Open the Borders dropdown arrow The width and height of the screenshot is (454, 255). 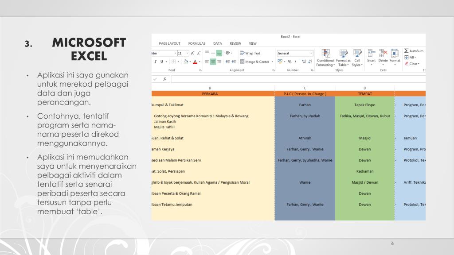coord(178,62)
